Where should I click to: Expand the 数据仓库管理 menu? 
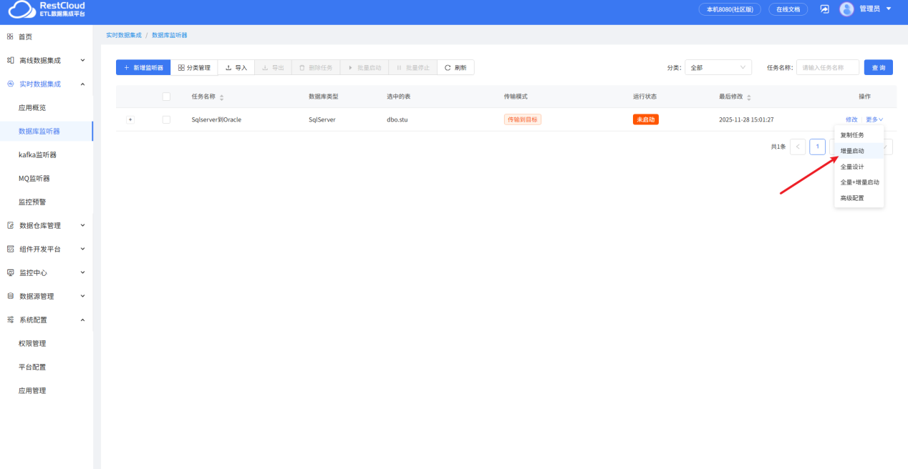pos(47,225)
